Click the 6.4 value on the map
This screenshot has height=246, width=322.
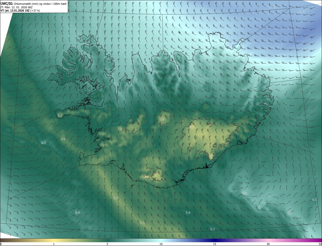[77, 213]
